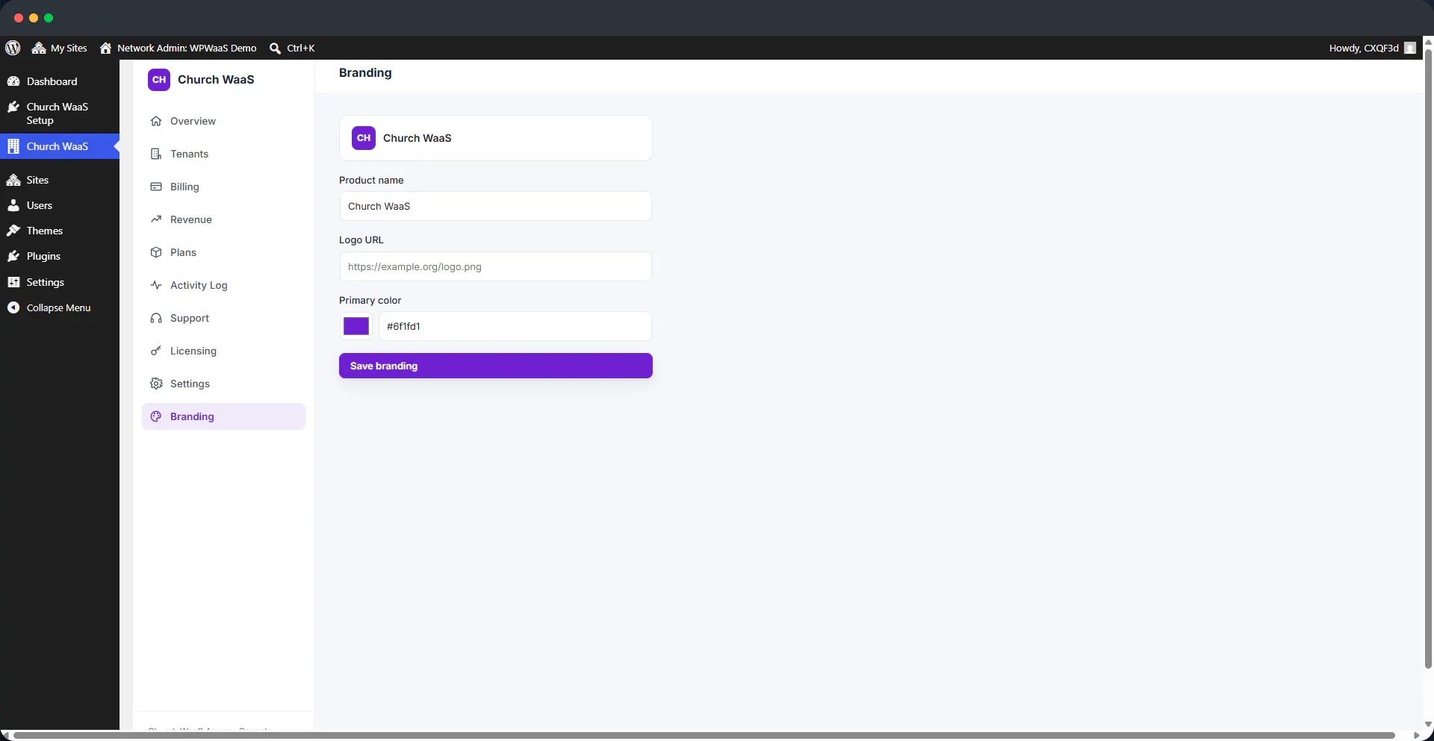Open Themes in WordPress sidebar
This screenshot has height=741, width=1434.
59,231
